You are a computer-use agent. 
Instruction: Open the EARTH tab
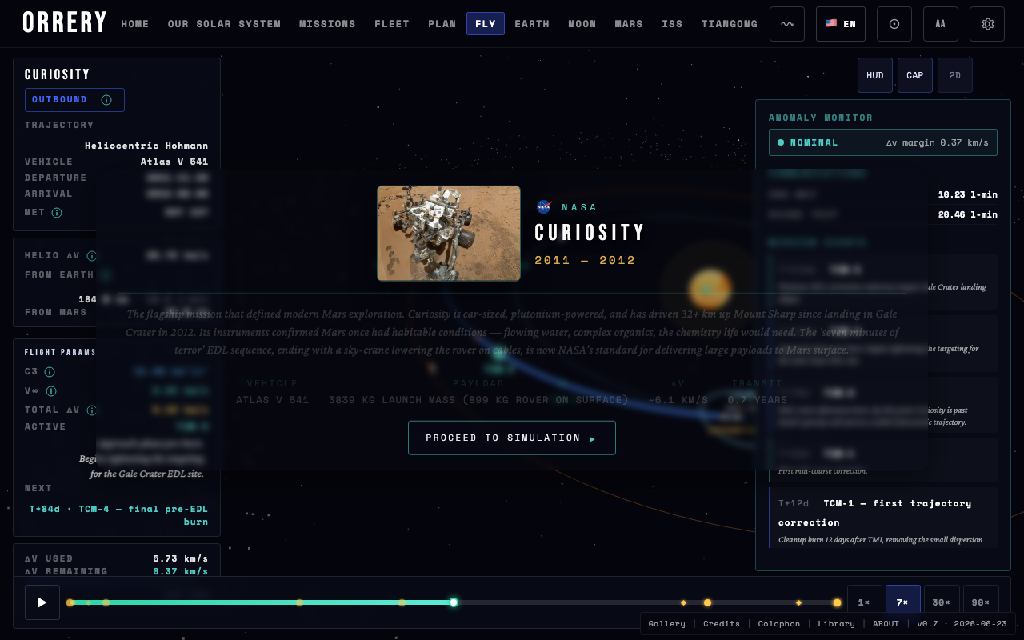pyautogui.click(x=532, y=24)
